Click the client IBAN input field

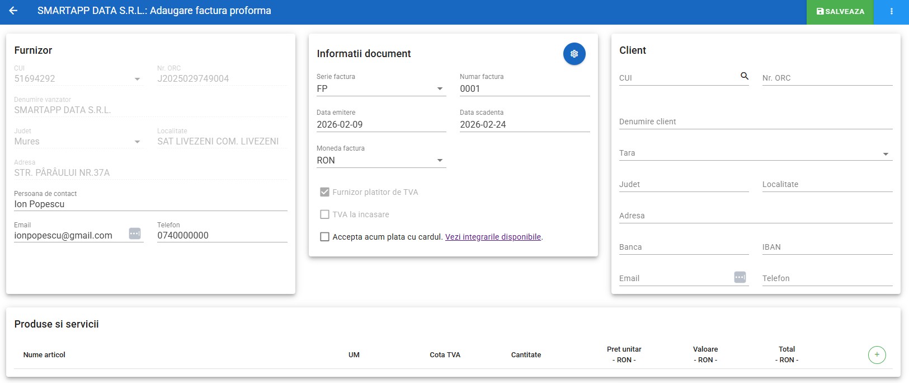coord(827,247)
